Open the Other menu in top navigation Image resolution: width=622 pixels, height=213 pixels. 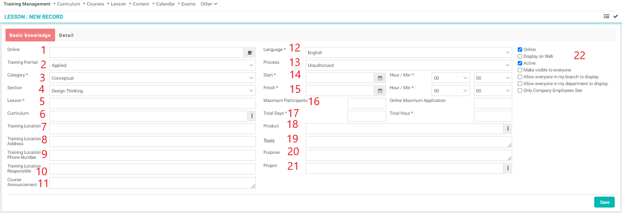(209, 4)
